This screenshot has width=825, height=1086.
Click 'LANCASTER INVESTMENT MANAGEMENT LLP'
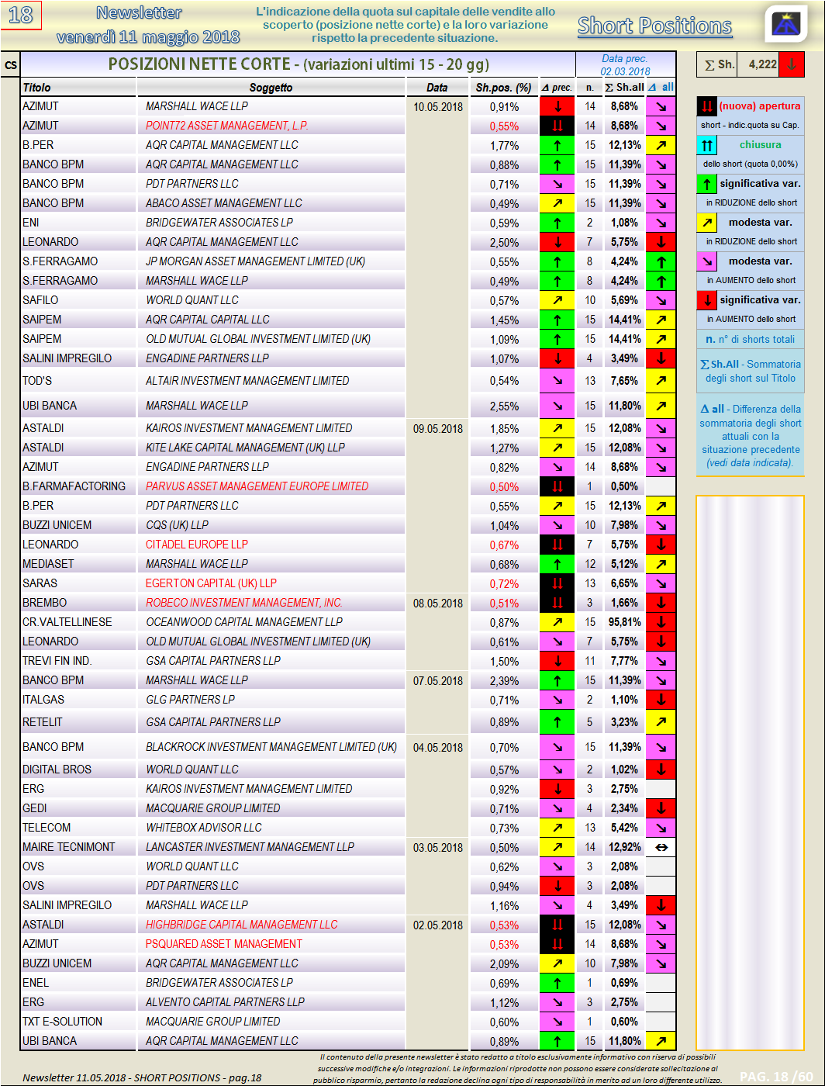coord(250,847)
